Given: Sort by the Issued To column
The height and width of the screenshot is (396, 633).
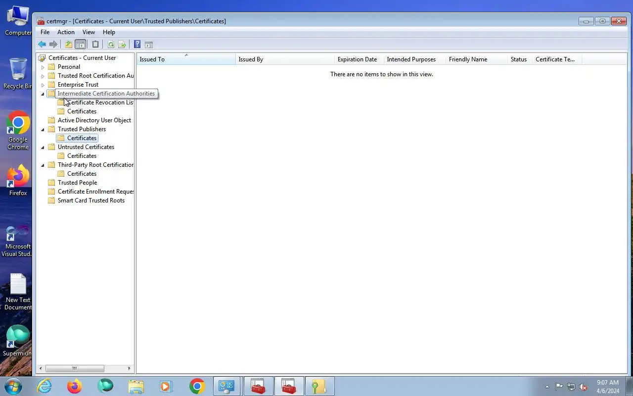Looking at the screenshot, I should tap(186, 59).
